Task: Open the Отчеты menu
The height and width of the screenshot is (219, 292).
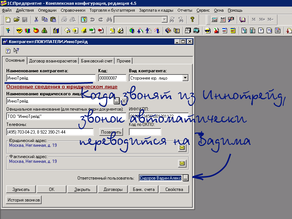Action: pyautogui.click(x=185, y=10)
